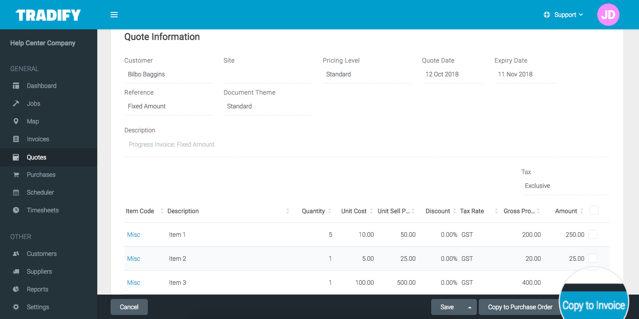The width and height of the screenshot is (639, 319).
Task: Toggle the hamburger sidebar menu
Action: 114,15
